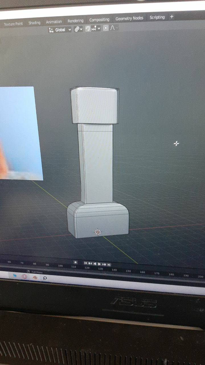Image resolution: width=205 pixels, height=365 pixels.
Task: Open the Blender icon in Windows taskbar
Action: (35, 277)
